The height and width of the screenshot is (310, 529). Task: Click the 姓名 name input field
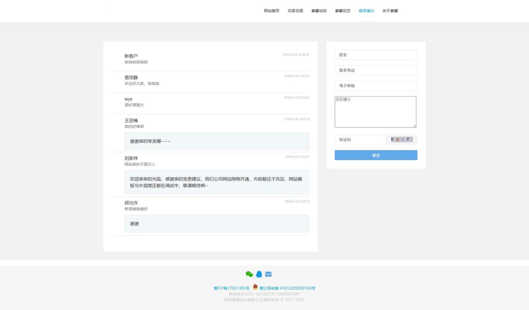point(376,55)
